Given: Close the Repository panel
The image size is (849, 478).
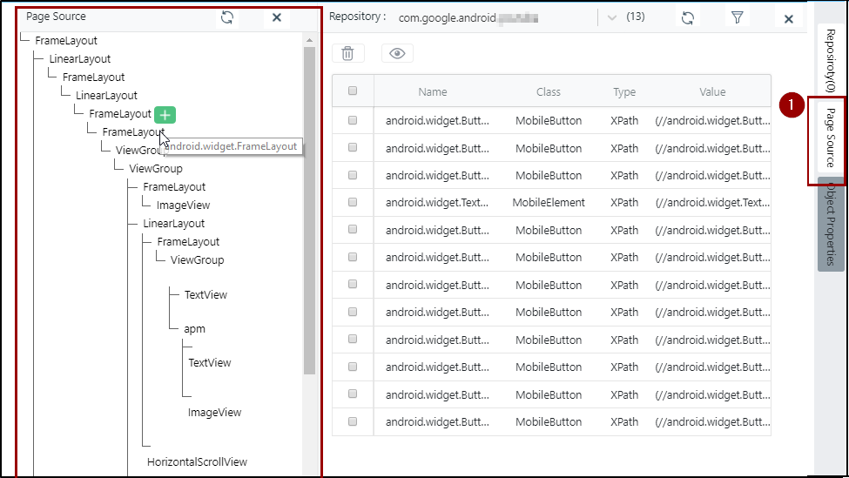Looking at the screenshot, I should (x=789, y=18).
